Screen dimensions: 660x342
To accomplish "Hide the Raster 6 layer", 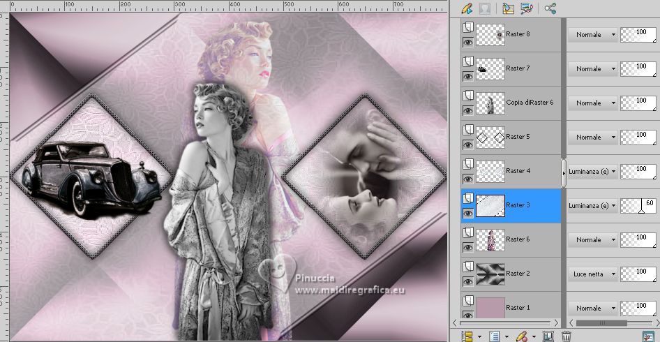I will pos(467,247).
